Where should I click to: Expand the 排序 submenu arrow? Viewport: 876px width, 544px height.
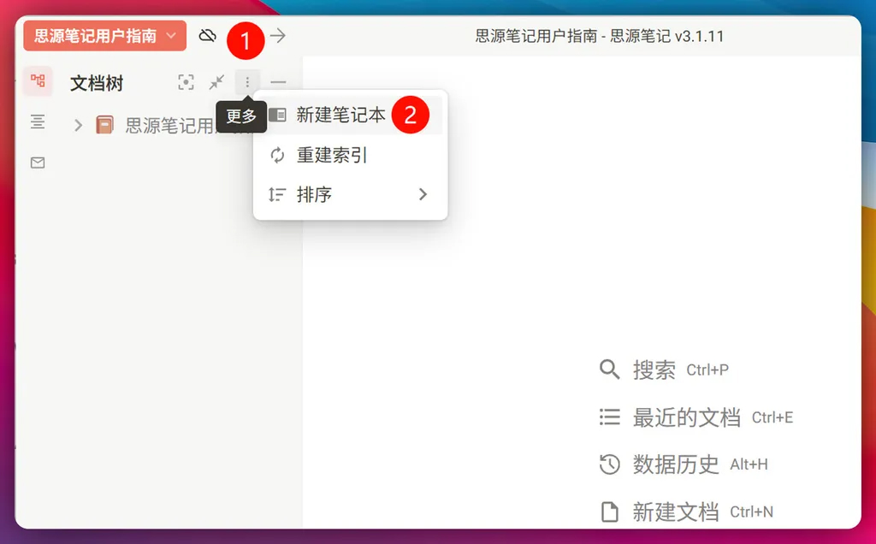tap(423, 194)
